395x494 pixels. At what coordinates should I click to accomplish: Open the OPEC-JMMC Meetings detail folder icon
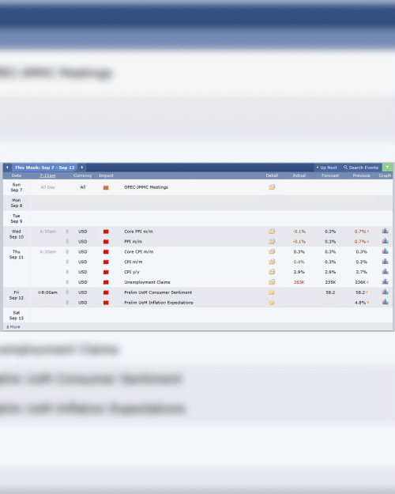click(x=272, y=187)
